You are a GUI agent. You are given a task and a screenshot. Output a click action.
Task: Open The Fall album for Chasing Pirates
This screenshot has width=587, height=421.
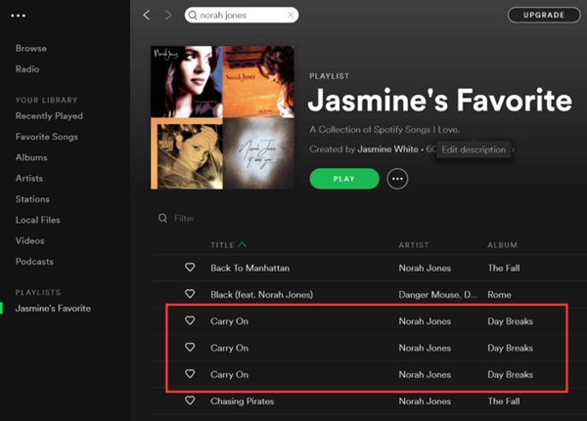pyautogui.click(x=504, y=401)
